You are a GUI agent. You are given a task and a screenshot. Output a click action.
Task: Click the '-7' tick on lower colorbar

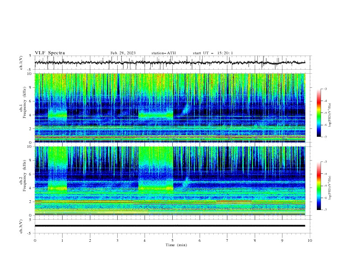coord(325,210)
